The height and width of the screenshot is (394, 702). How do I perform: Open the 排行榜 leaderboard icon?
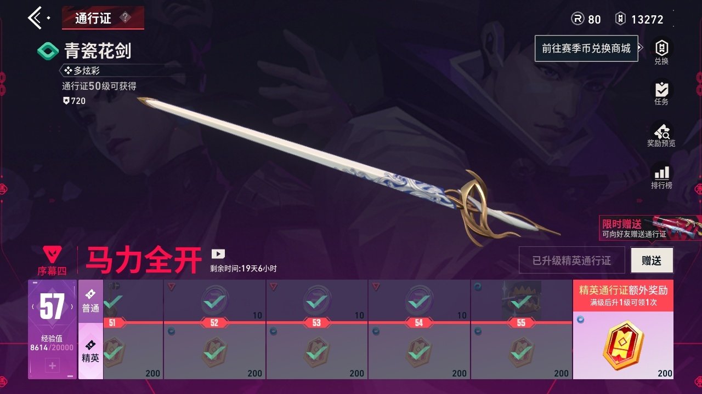tap(661, 177)
